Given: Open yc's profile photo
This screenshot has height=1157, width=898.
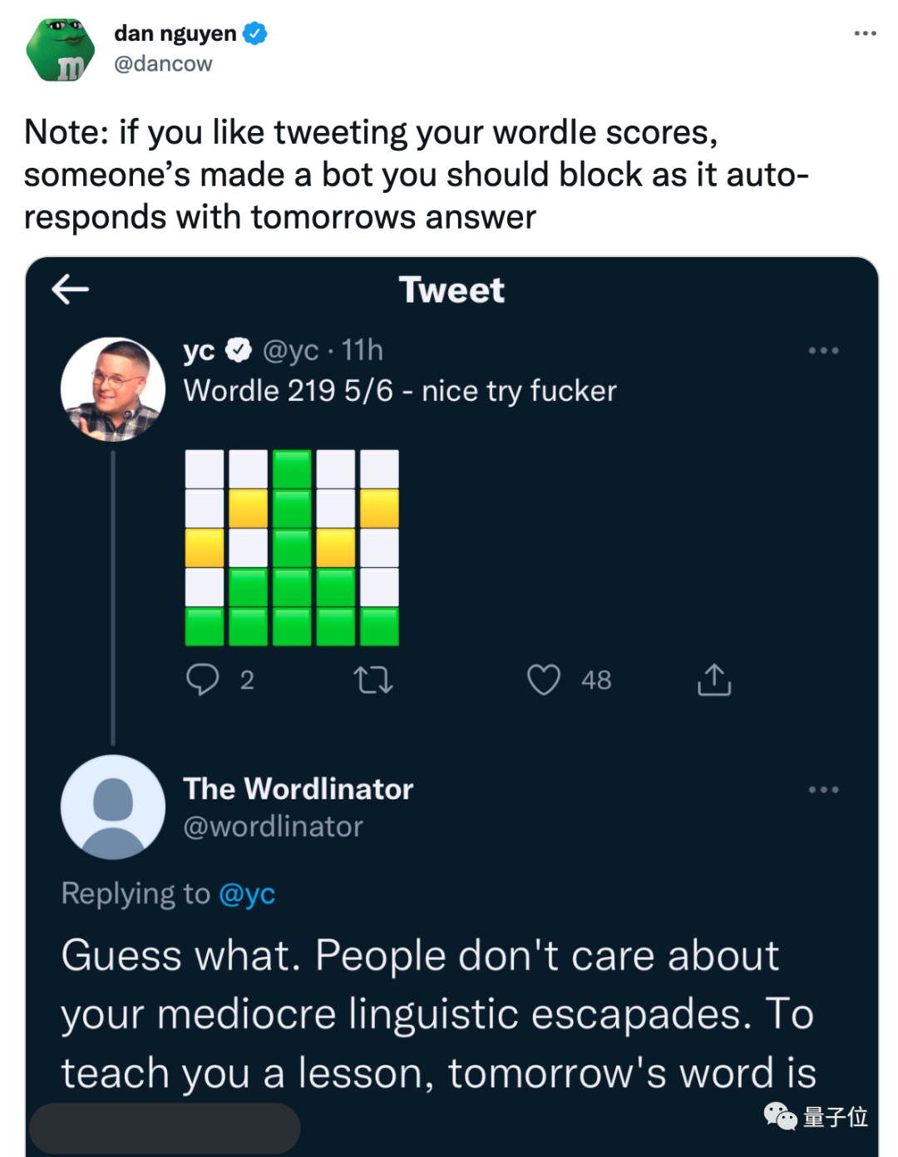Looking at the screenshot, I should tap(112, 389).
